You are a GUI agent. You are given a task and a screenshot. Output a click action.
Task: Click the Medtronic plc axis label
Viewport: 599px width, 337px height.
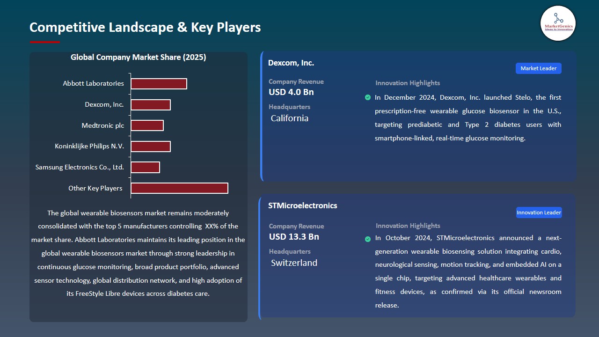point(102,125)
